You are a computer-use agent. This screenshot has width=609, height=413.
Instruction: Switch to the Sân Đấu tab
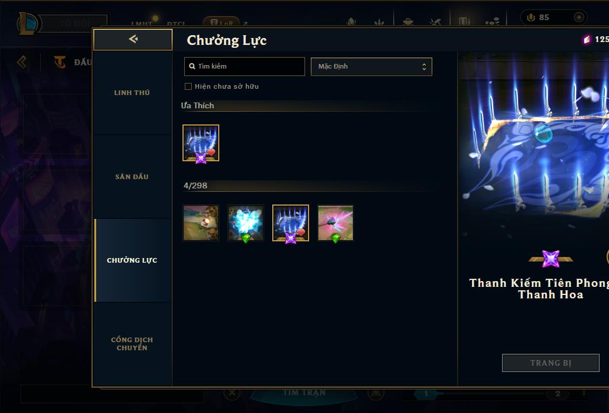(x=132, y=177)
